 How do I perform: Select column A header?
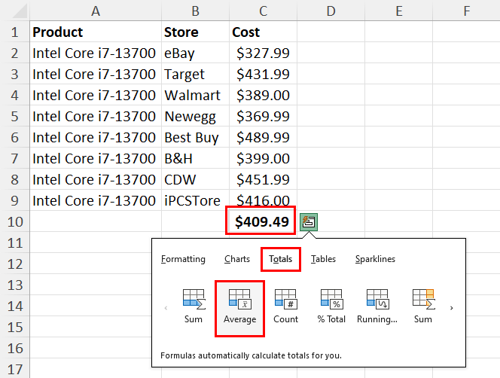click(x=96, y=11)
